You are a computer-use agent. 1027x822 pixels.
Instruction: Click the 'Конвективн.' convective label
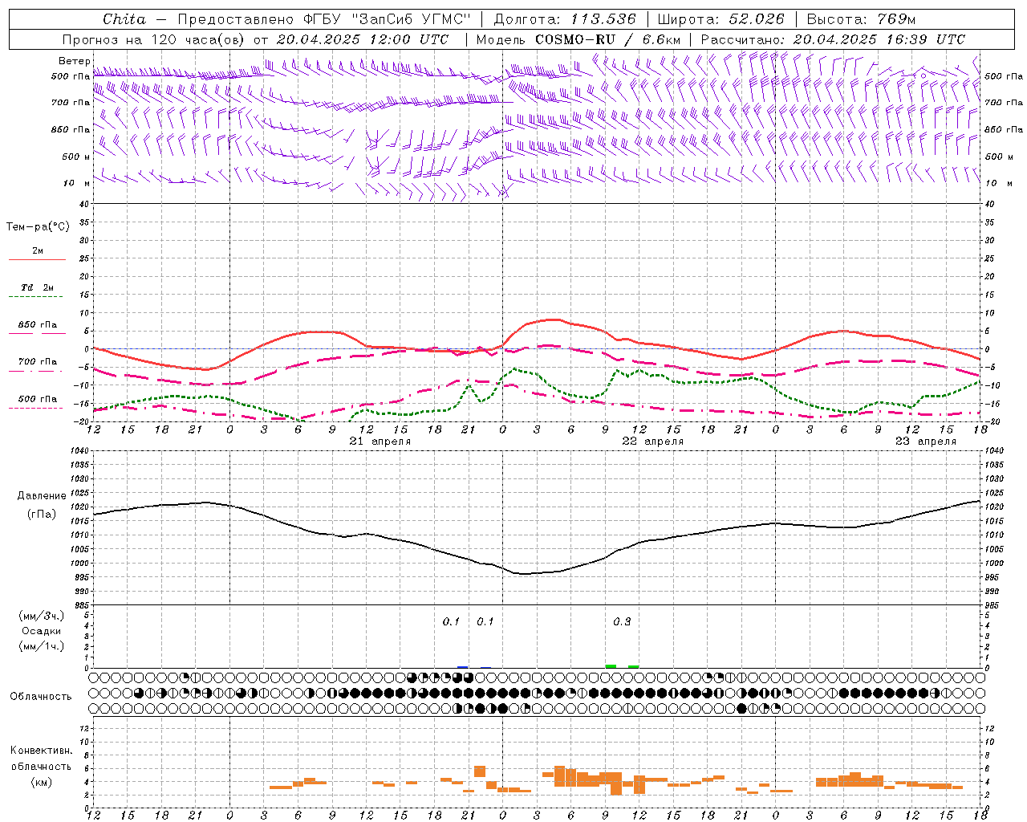tap(41, 751)
